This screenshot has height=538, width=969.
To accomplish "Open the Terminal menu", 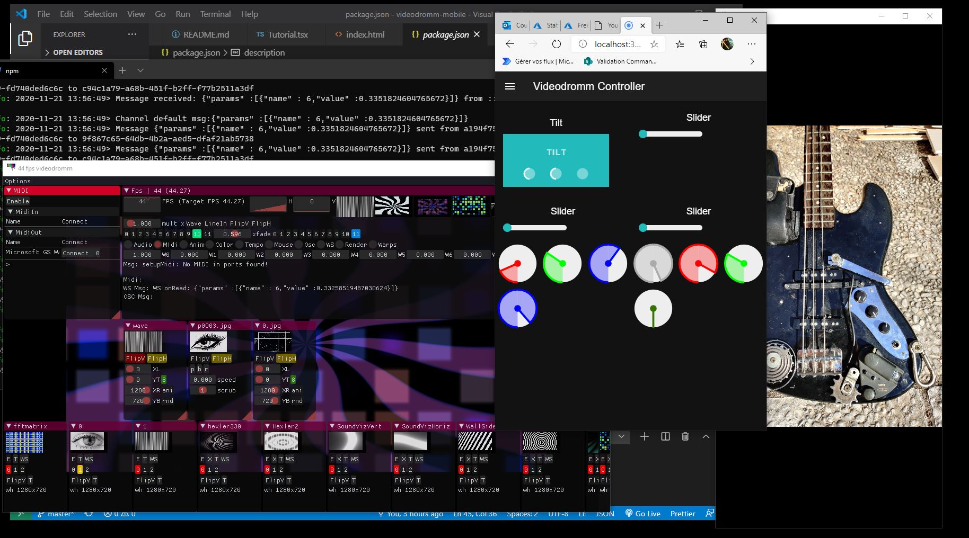I will tap(215, 14).
